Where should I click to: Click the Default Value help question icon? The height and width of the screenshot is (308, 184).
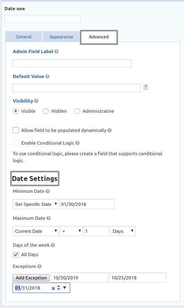(x=47, y=76)
